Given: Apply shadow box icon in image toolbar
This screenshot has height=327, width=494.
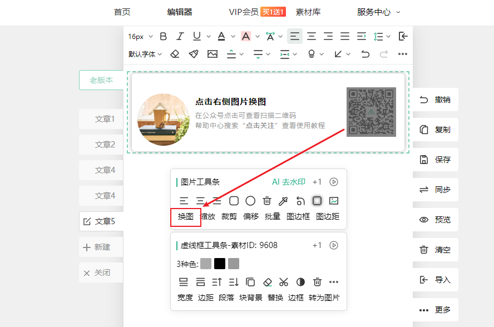Looking at the screenshot, I should click(x=317, y=201).
